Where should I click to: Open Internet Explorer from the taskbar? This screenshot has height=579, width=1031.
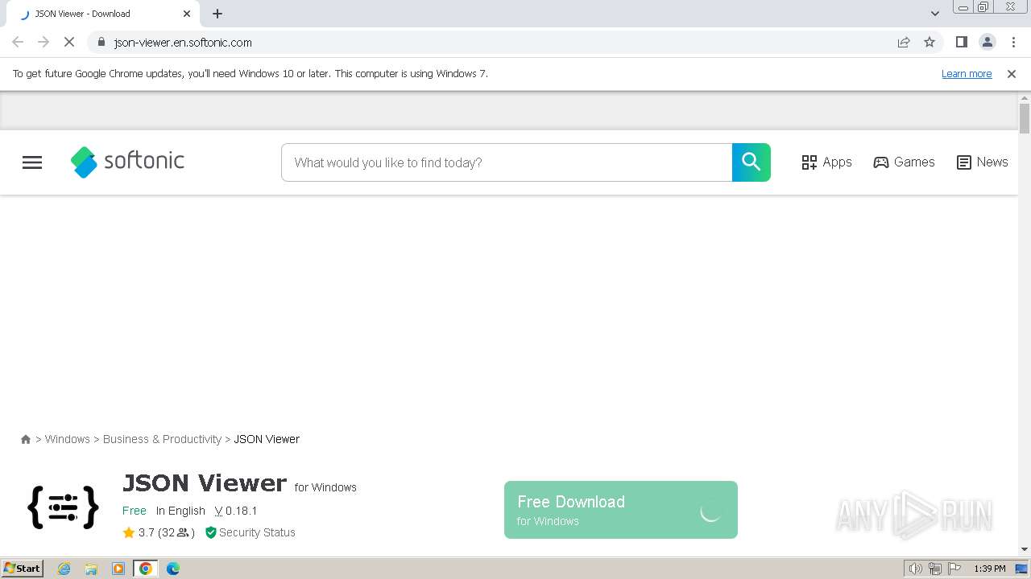64,569
